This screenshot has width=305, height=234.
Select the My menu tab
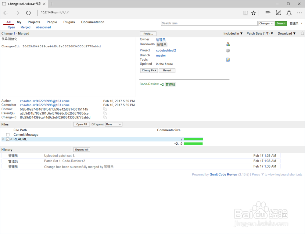pyautogui.click(x=19, y=22)
